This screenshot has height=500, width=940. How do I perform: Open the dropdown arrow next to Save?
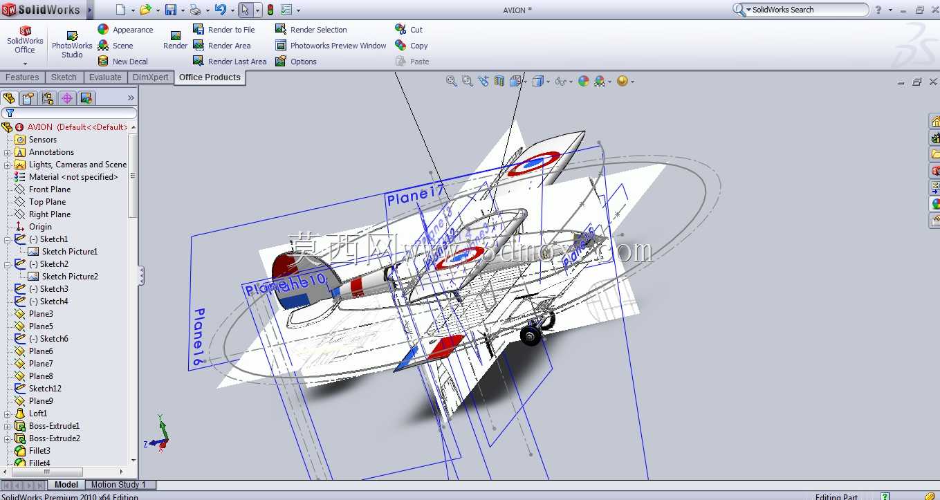coord(183,10)
